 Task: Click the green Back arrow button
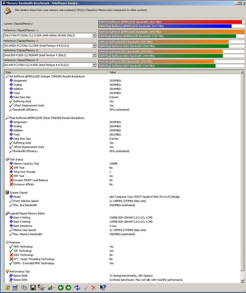coord(60,288)
